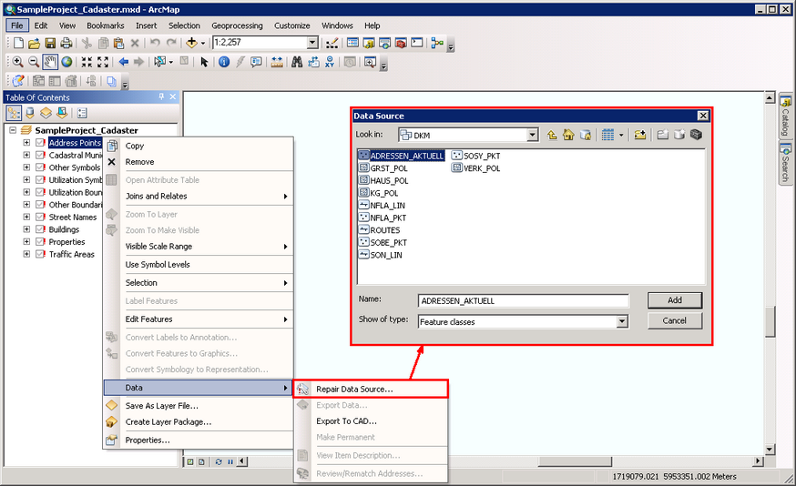
Task: Click the Find binoculars icon
Action: click(297, 62)
